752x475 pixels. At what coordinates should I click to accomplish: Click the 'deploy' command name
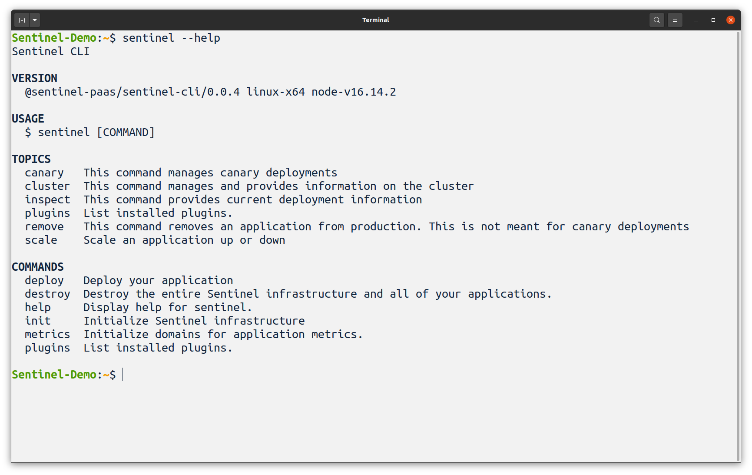point(44,281)
